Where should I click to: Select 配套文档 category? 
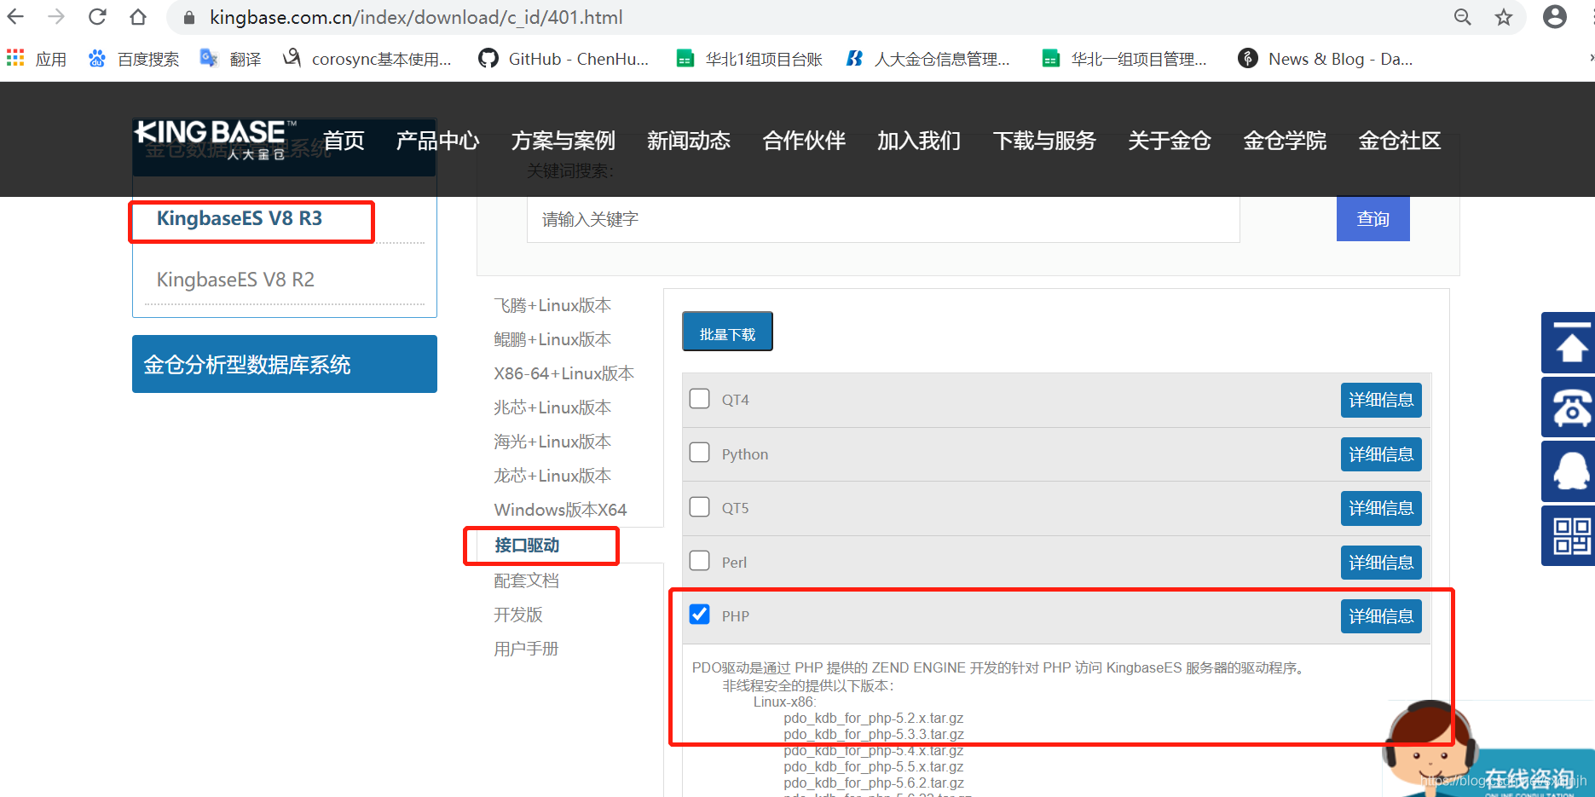click(x=527, y=580)
